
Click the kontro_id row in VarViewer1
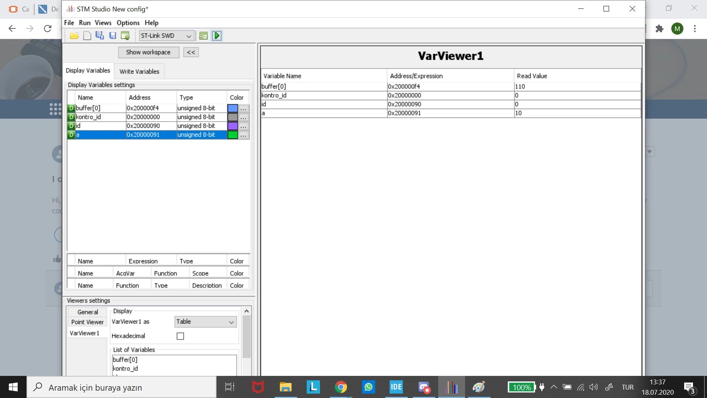click(x=451, y=95)
